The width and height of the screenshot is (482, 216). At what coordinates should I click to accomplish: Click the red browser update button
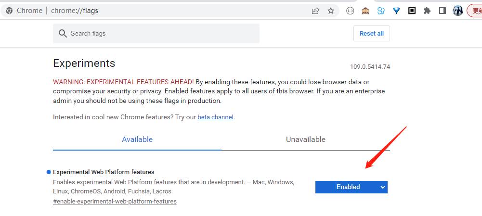pos(475,11)
